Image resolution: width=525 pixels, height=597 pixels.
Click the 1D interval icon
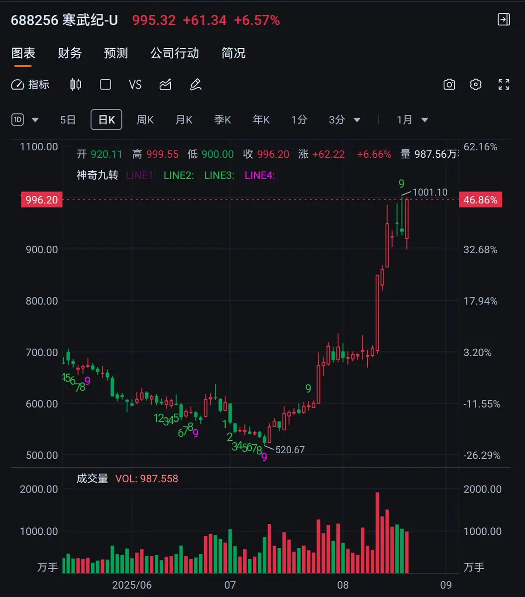tap(17, 120)
